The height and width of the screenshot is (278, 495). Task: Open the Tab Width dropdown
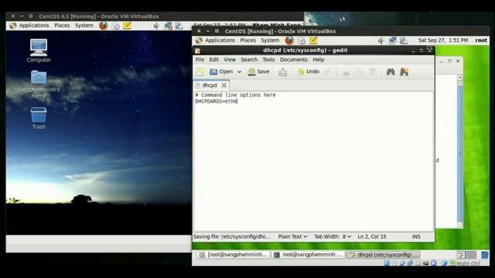click(333, 237)
